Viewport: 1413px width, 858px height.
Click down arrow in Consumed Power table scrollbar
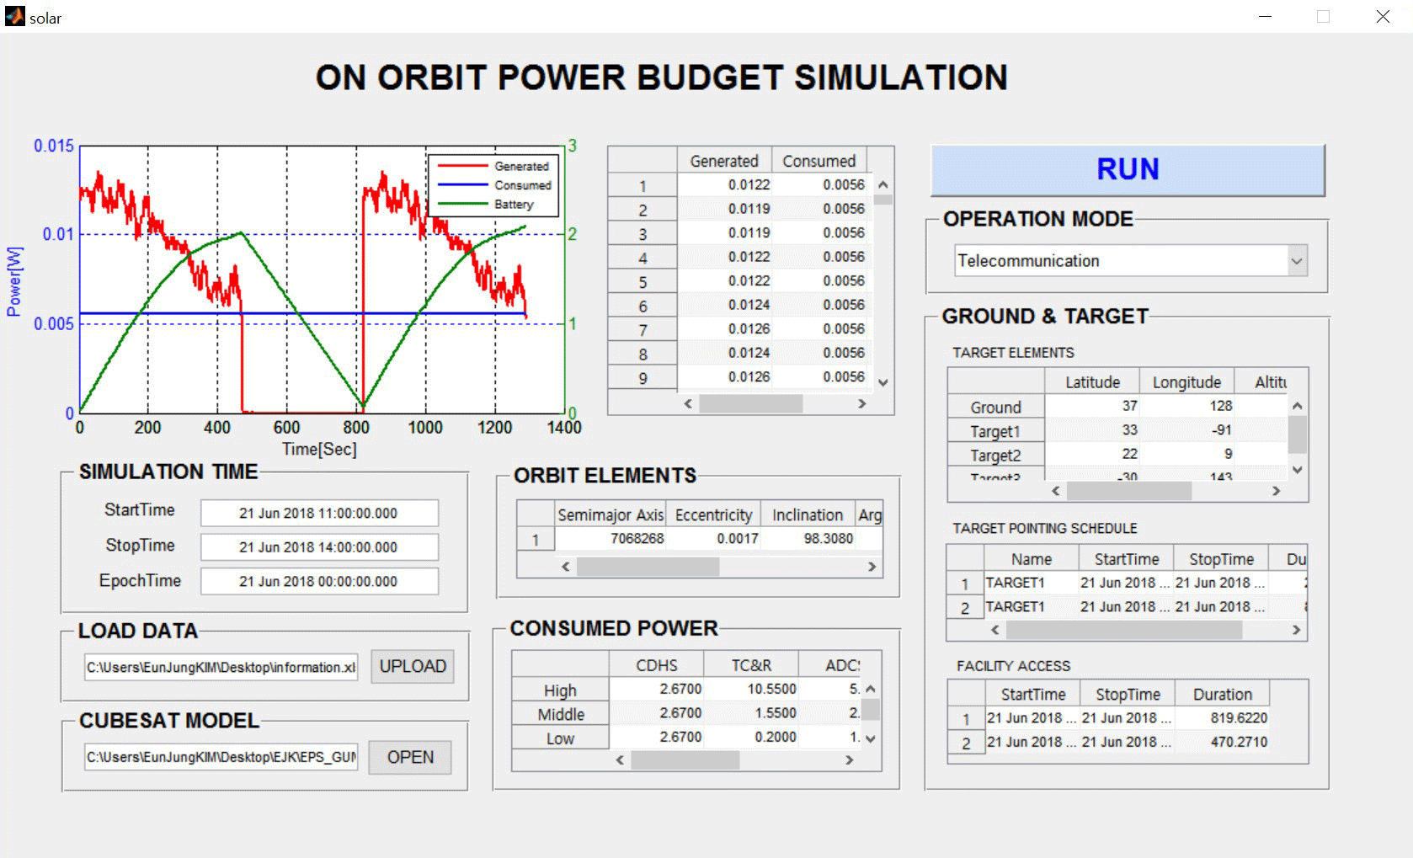tap(871, 738)
